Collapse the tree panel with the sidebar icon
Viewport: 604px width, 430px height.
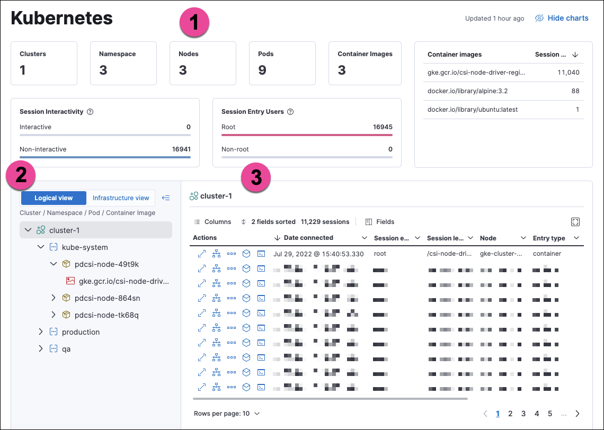(x=166, y=198)
